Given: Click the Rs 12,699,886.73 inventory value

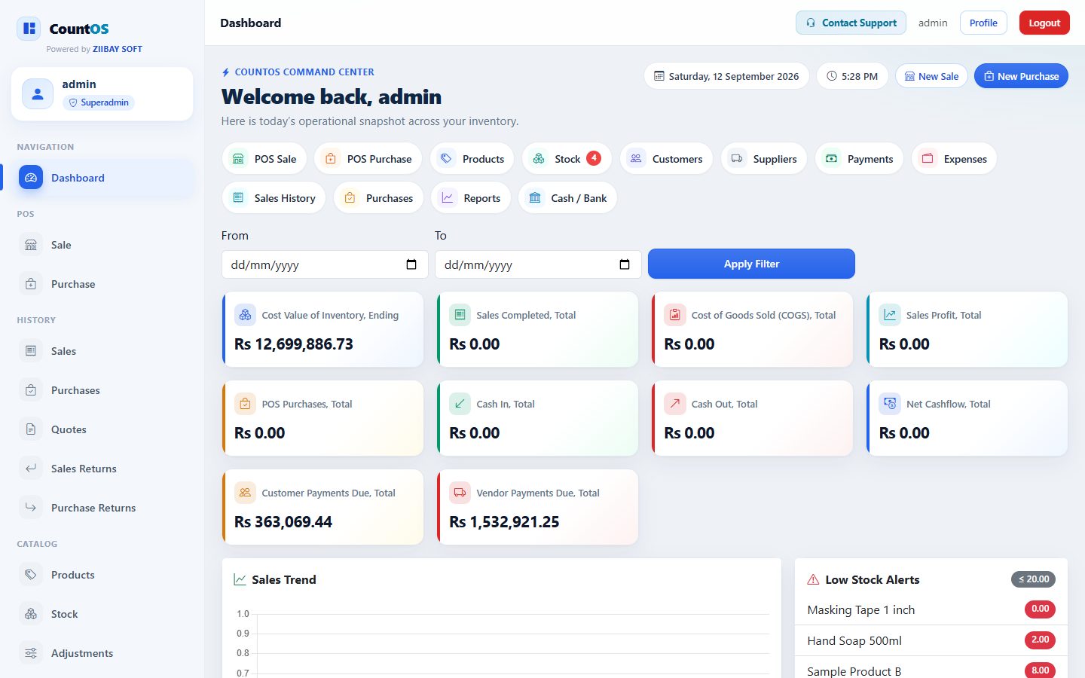Looking at the screenshot, I should 294,344.
